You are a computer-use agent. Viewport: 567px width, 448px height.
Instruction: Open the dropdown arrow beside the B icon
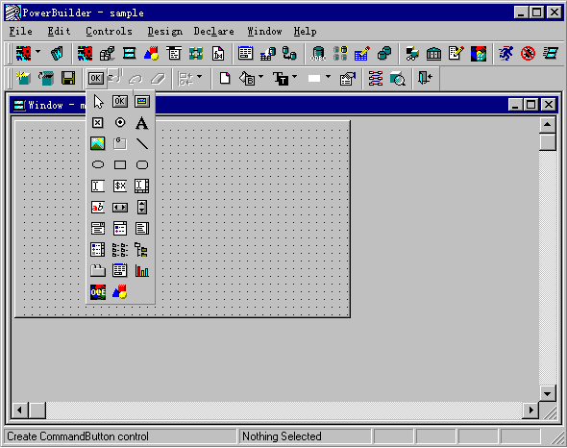point(260,76)
